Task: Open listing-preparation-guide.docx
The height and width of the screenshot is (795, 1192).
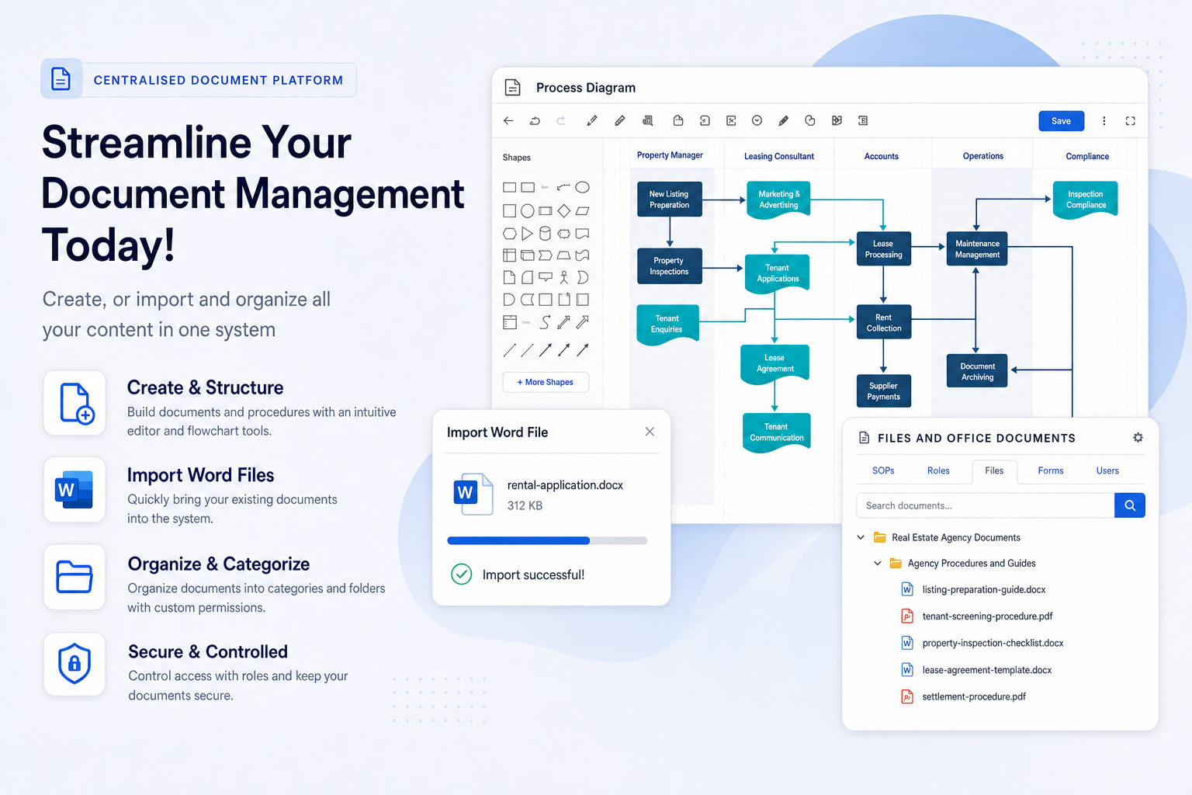Action: 984,589
